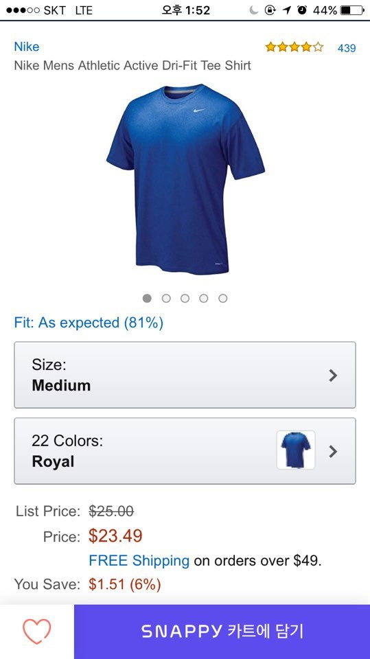Tap the signal strength dots
The height and width of the screenshot is (659, 370).
pos(23,10)
